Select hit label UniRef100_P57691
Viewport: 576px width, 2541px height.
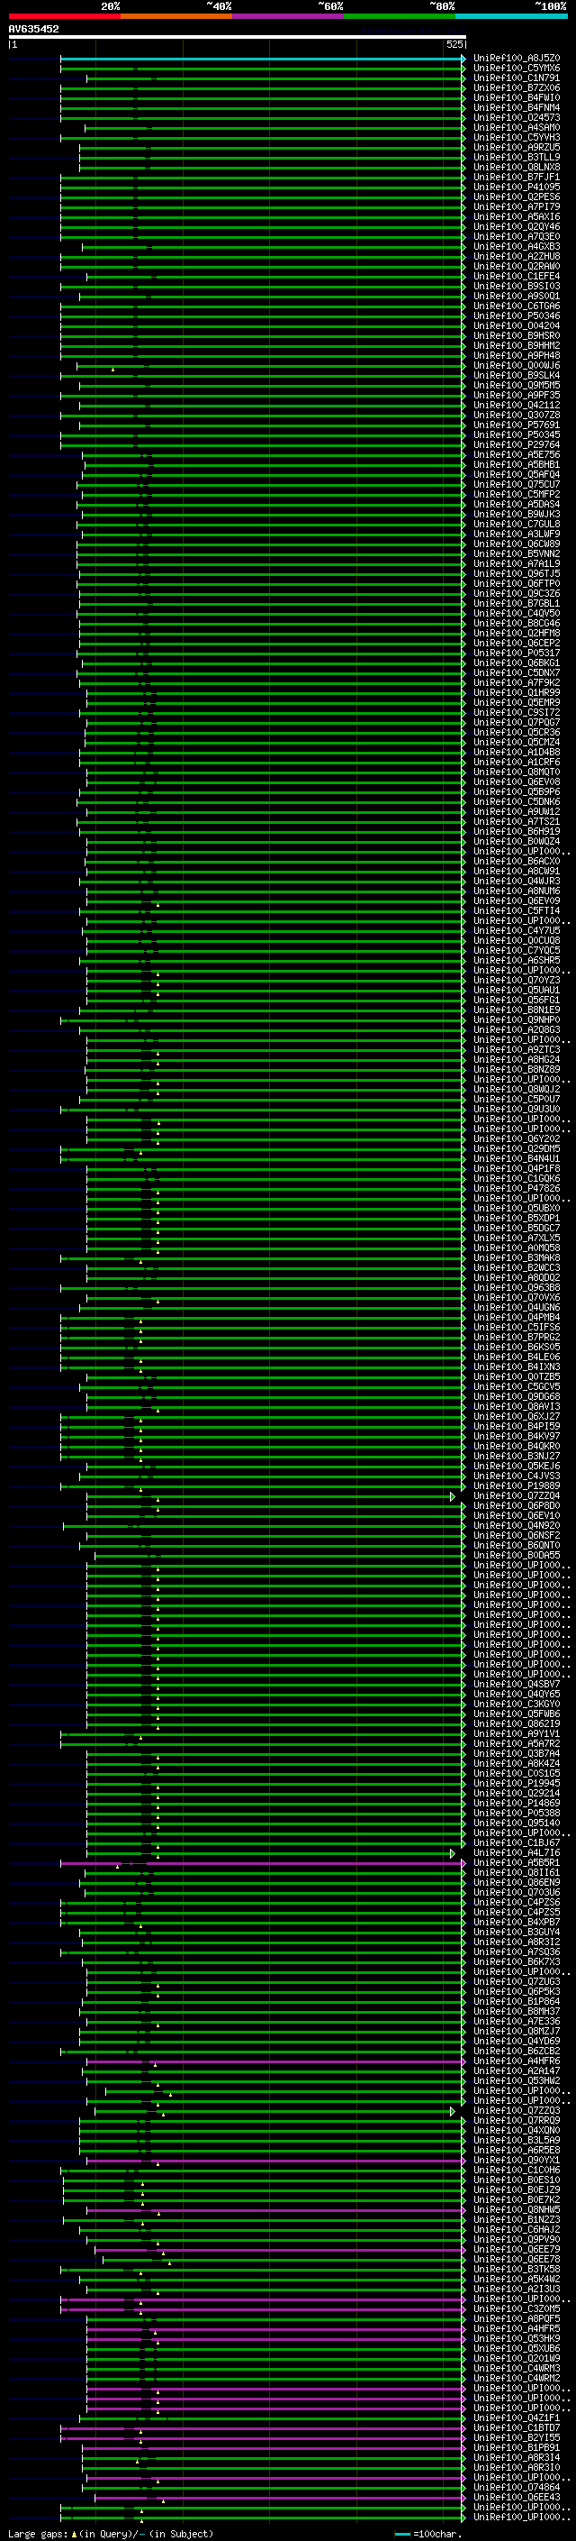coord(517,425)
